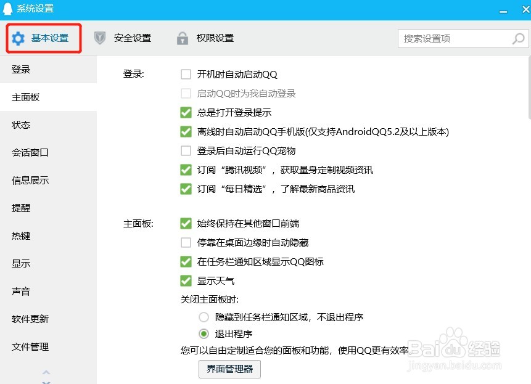Select the 安全设置 shield icon
This screenshot has width=531, height=384.
(x=99, y=38)
